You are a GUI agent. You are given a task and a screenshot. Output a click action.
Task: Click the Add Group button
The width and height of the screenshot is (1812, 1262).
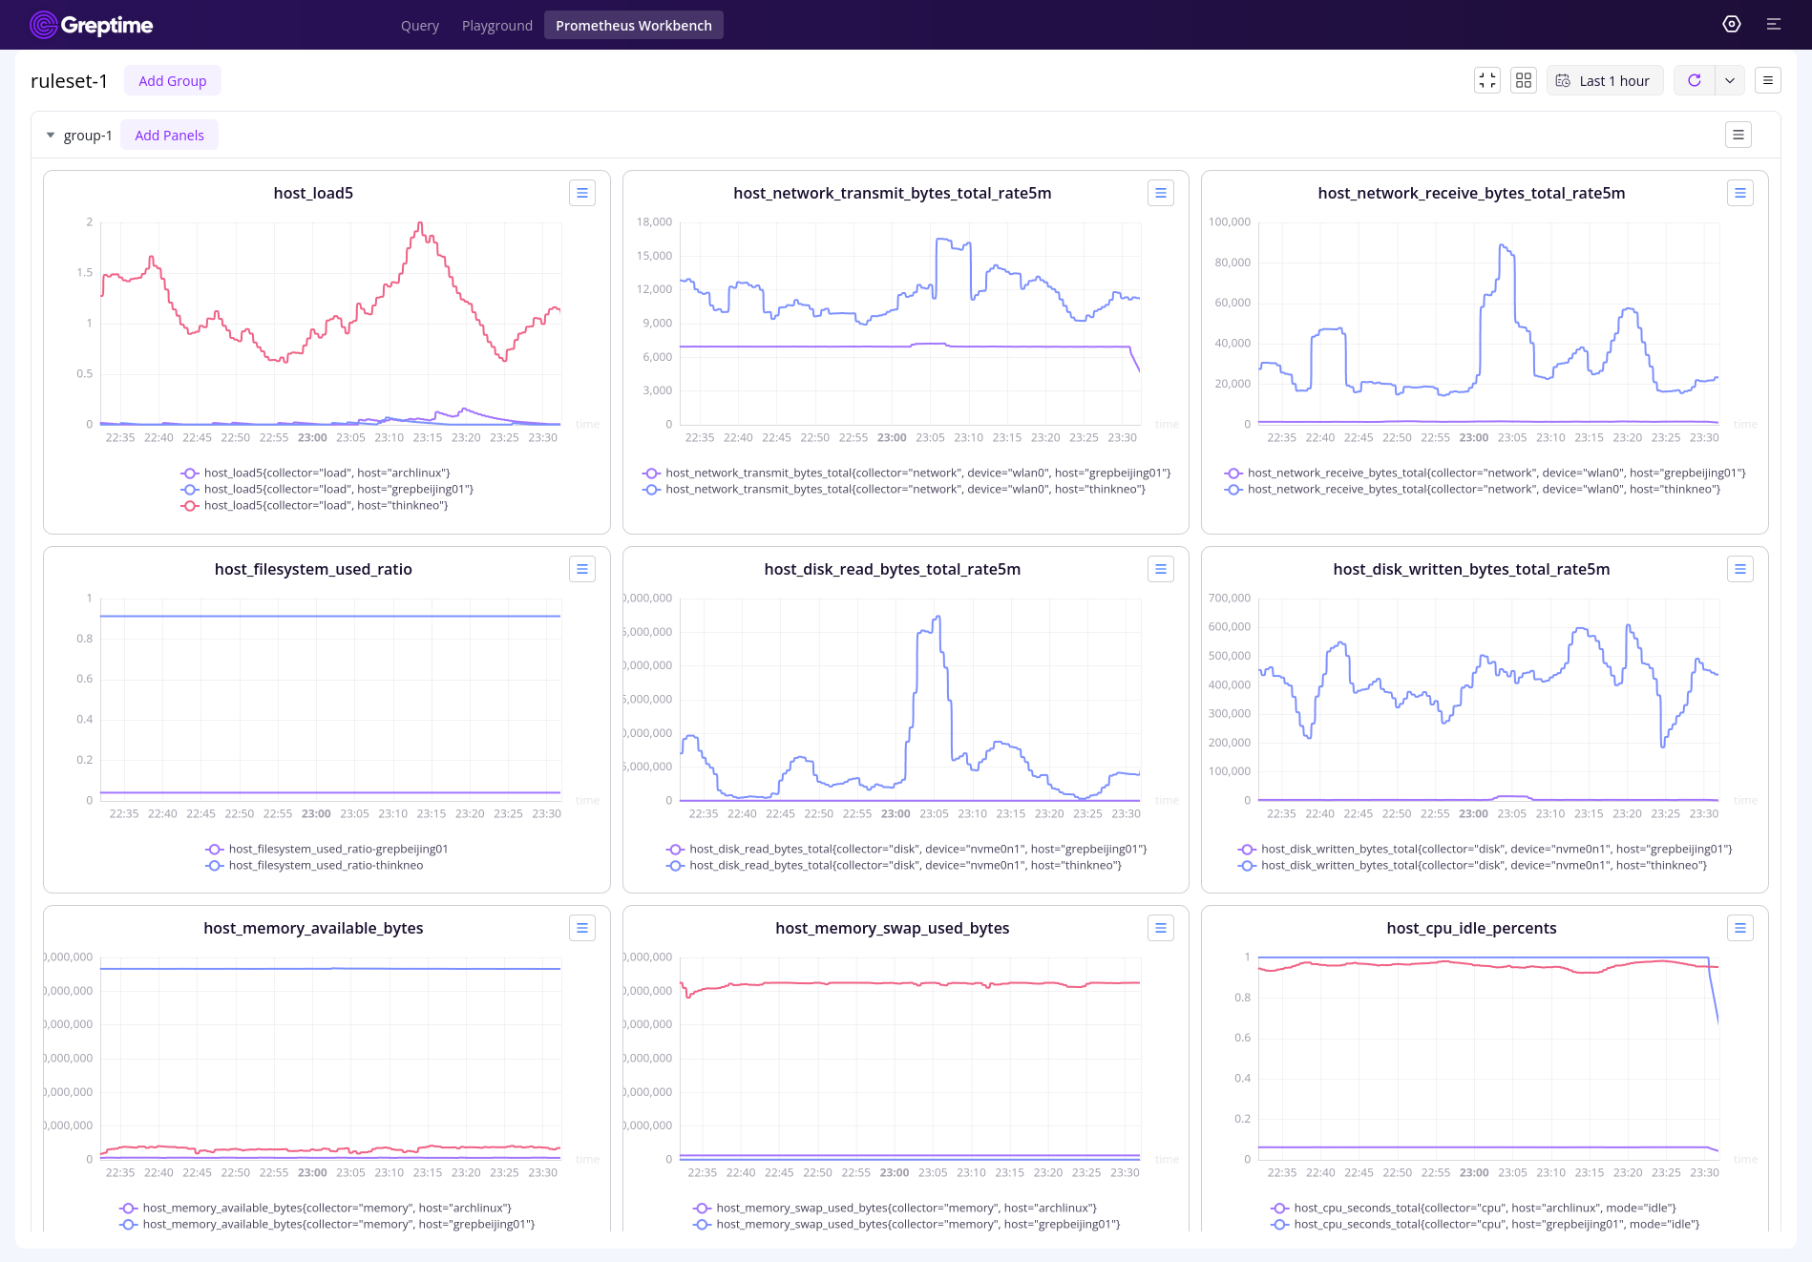coord(172,80)
